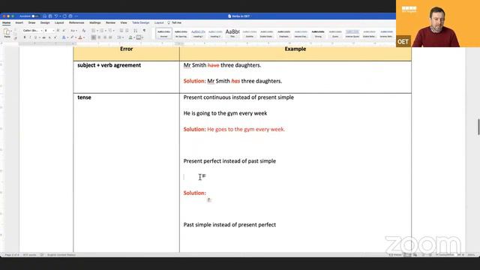Click the Bold formatting button
Screen dimensions: 480x270
pyautogui.click(x=25, y=37)
